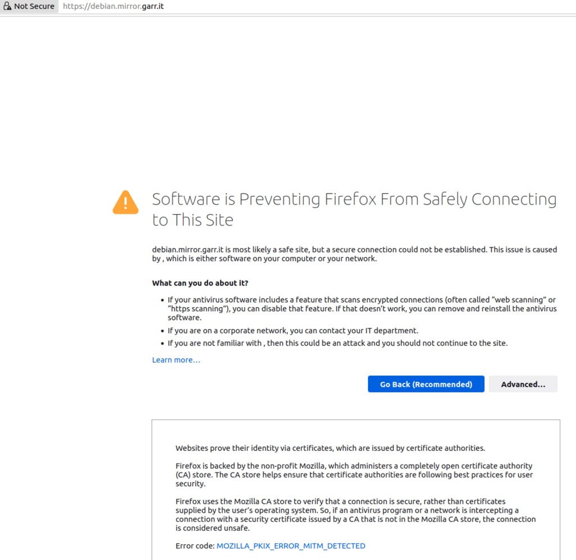The width and height of the screenshot is (576, 560).
Task: Click the orange warning triangle icon
Action: pyautogui.click(x=125, y=202)
